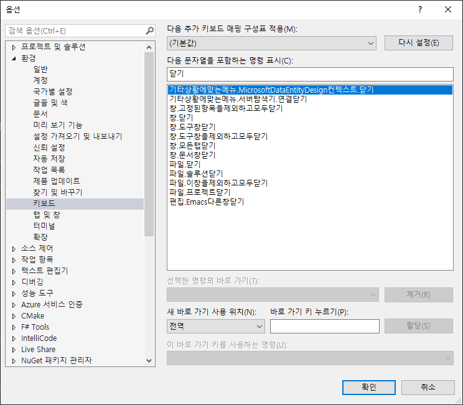This screenshot has width=463, height=405.
Task: Expand the 프로젝트 및 솔루션 node
Action: [x=14, y=47]
